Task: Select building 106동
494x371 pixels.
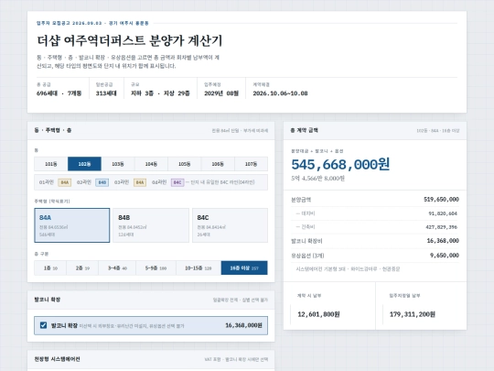Action: tap(218, 164)
